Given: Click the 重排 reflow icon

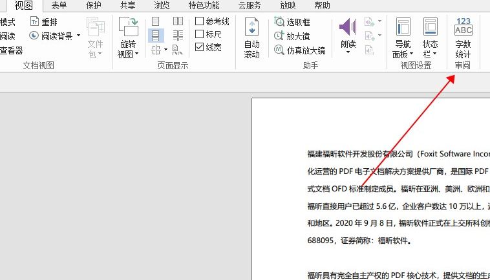Looking at the screenshot, I should point(35,21).
